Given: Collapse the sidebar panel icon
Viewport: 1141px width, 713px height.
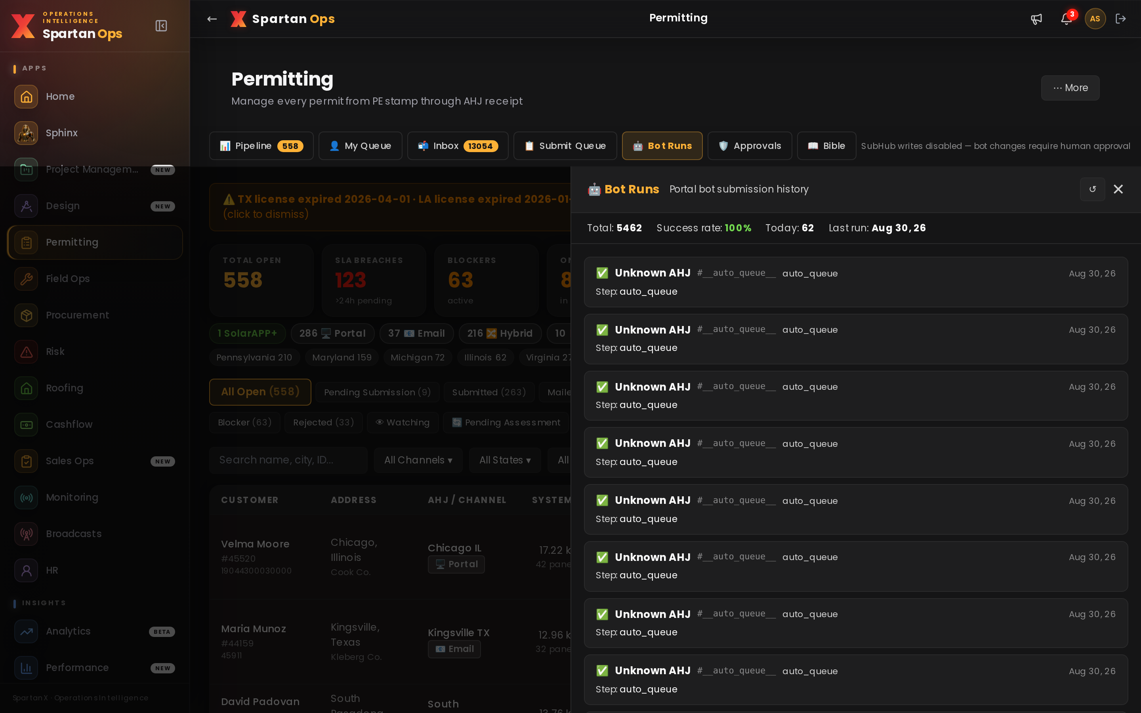Looking at the screenshot, I should pos(161,25).
